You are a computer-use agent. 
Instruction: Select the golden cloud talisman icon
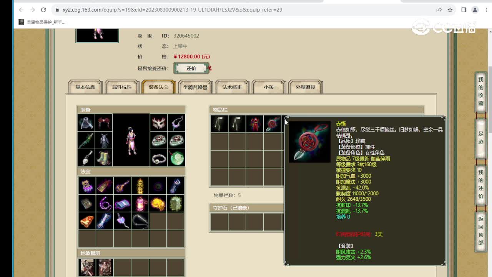point(158,203)
